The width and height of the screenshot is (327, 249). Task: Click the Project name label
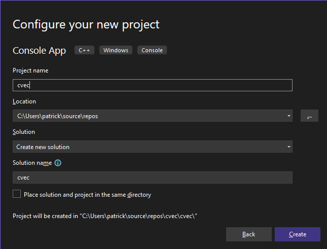(30, 70)
